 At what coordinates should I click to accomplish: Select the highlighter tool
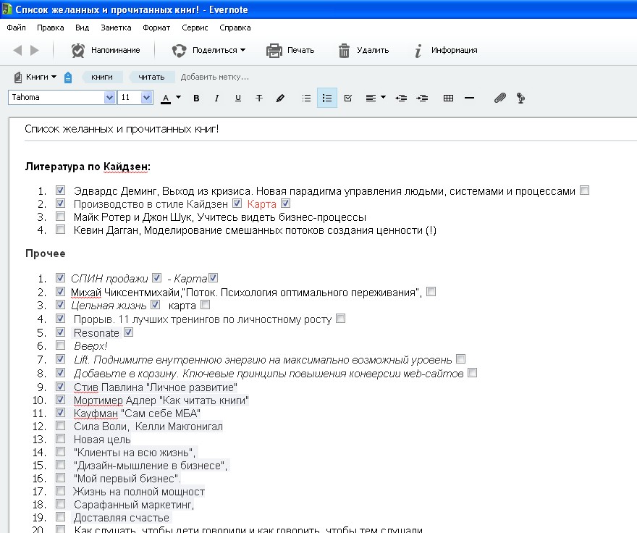pyautogui.click(x=280, y=98)
